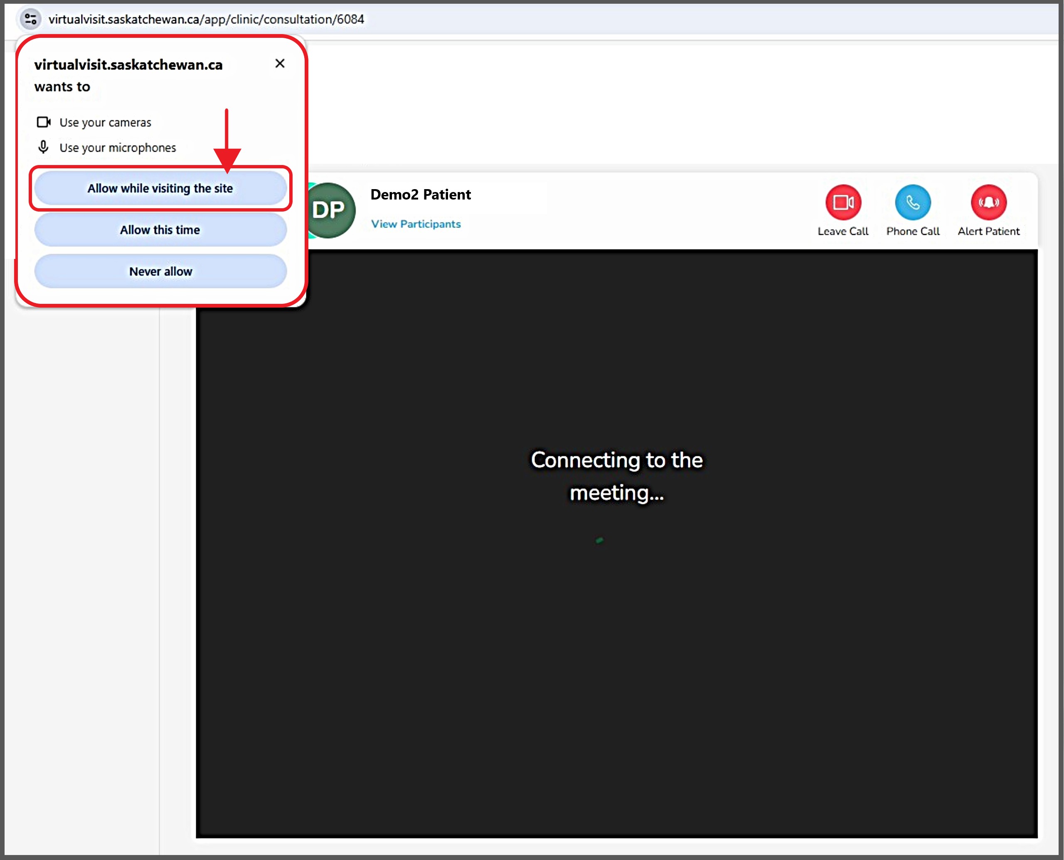Click the Use your microphones text

click(117, 148)
